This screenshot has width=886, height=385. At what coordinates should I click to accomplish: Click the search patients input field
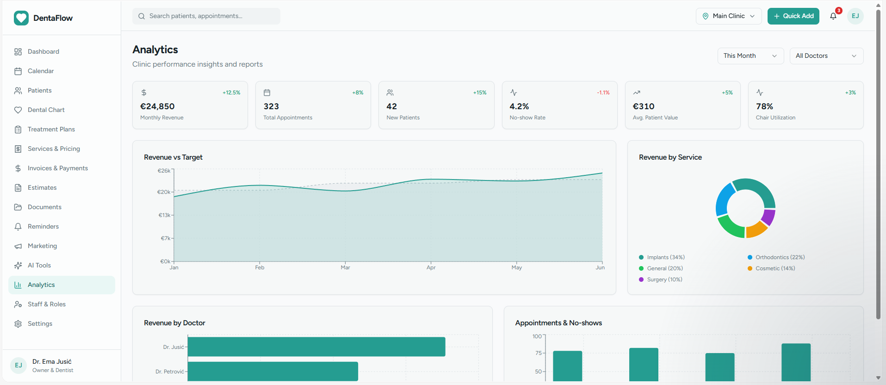(206, 16)
